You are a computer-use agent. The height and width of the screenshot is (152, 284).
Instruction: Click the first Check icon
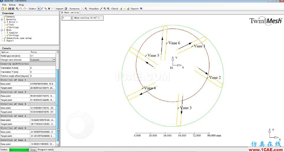point(121,9)
